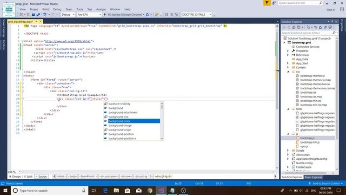Open File Explorer from taskbar

(116, 190)
